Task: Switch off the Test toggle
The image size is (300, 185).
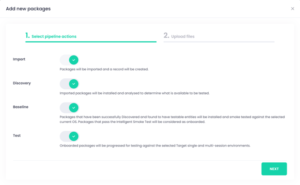Action: click(x=69, y=137)
